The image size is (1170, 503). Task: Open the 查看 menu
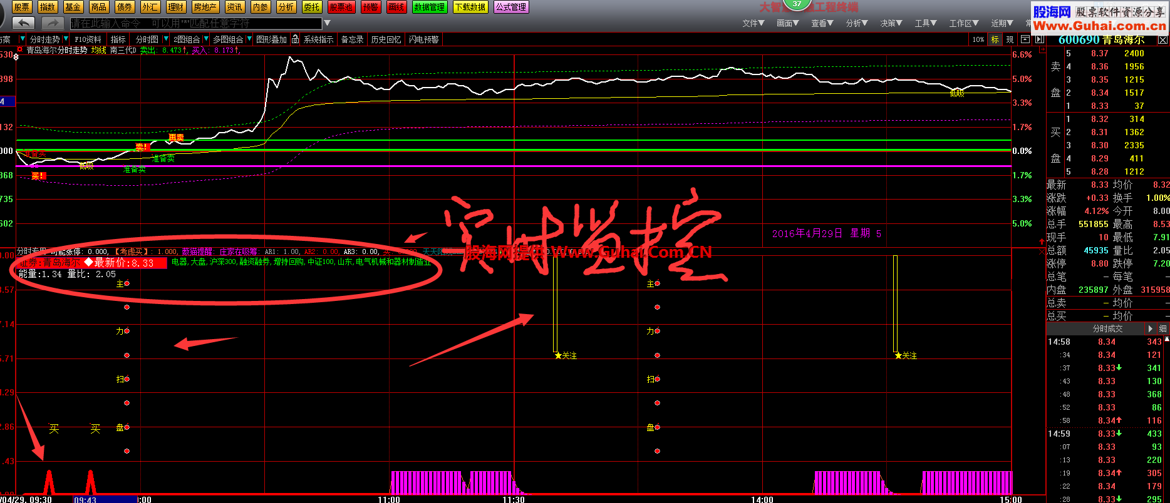822,23
